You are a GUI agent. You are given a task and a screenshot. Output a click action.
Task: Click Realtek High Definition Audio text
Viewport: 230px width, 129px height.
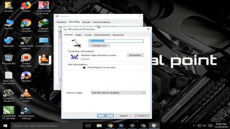click(98, 55)
